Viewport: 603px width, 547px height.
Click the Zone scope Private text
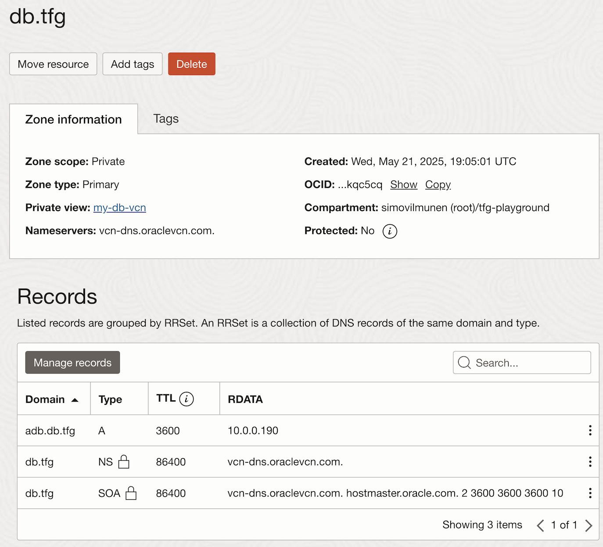(x=108, y=162)
